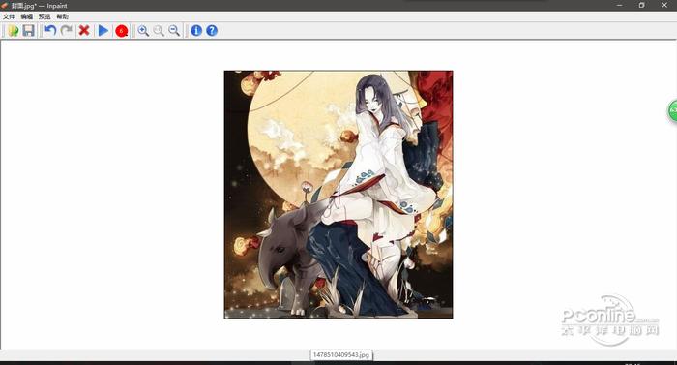Open help via question mark icon
This screenshot has height=365, width=677.
[x=212, y=31]
